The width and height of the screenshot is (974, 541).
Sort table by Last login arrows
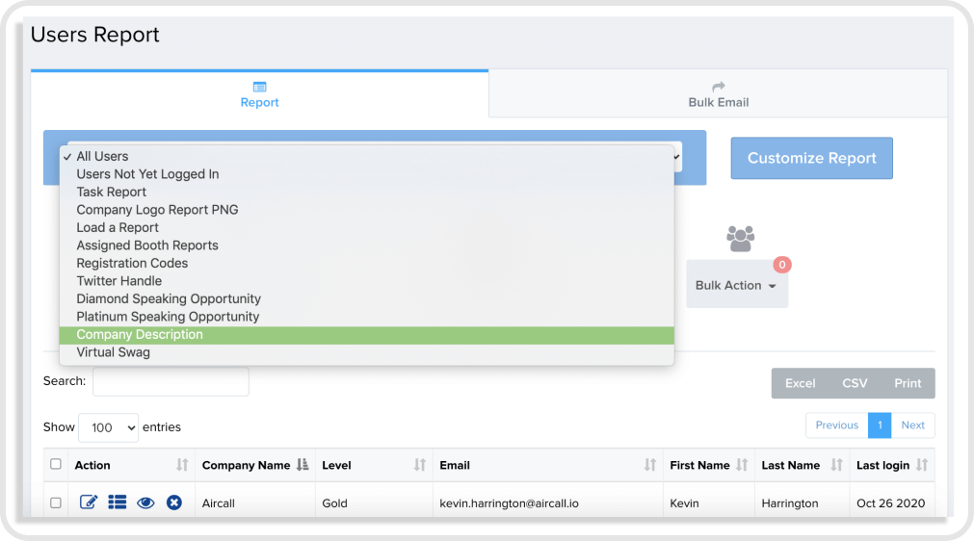coord(922,465)
